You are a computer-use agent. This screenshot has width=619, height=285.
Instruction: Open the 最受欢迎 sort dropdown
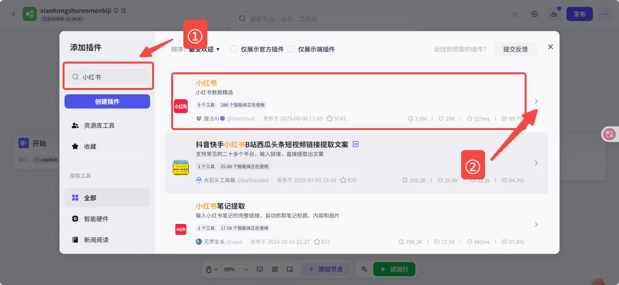pyautogui.click(x=204, y=49)
